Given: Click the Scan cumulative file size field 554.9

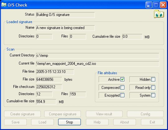Looking at the screenshot, I should pos(46,102).
